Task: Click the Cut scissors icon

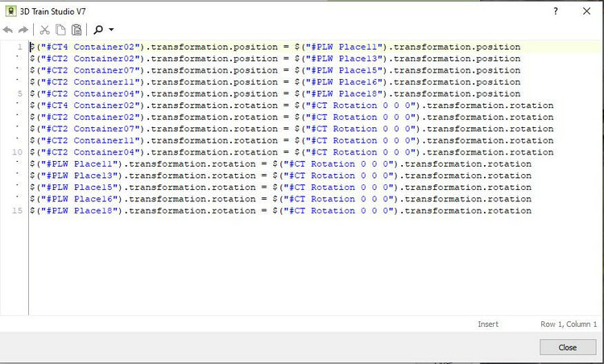Action: (44, 30)
